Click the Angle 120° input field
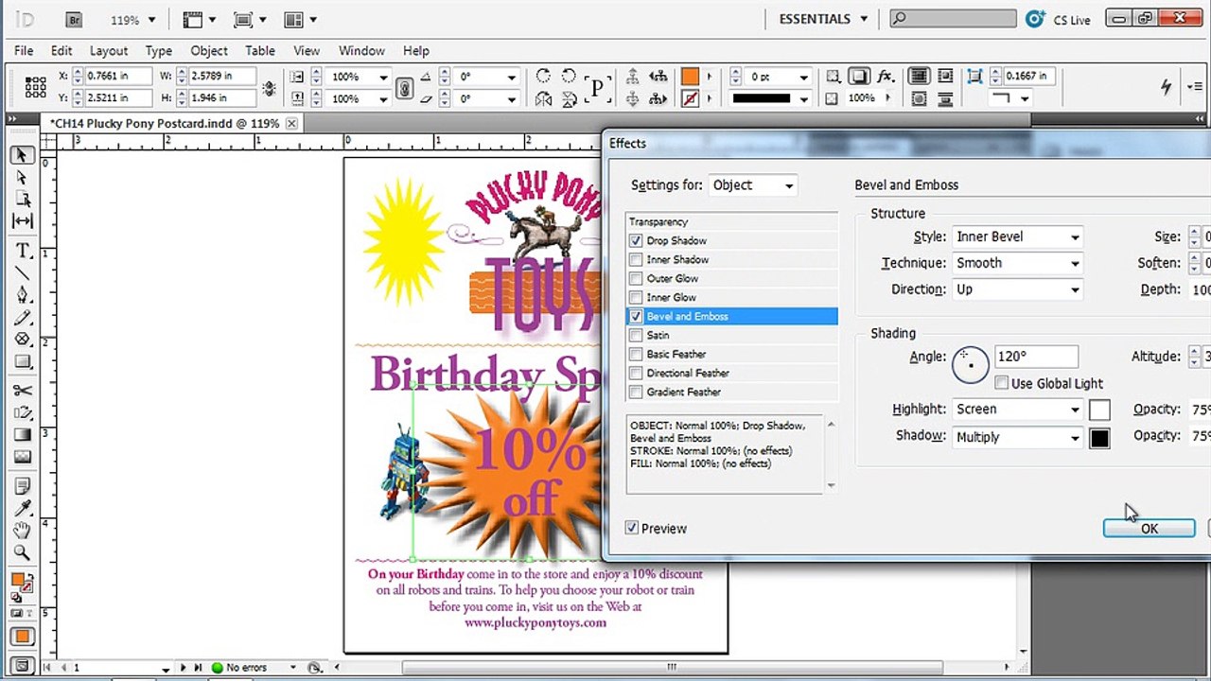The height and width of the screenshot is (681, 1211). coord(1036,357)
